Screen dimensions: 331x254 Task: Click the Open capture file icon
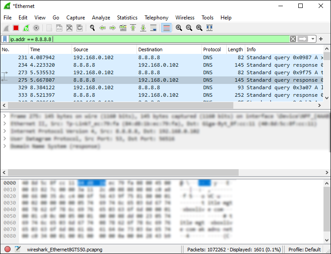pyautogui.click(x=49, y=28)
